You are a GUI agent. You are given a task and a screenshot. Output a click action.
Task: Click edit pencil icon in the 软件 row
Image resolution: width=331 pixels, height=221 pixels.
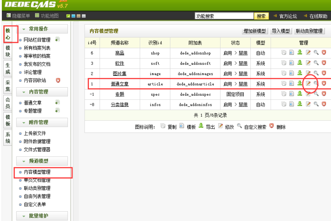[x=308, y=63]
